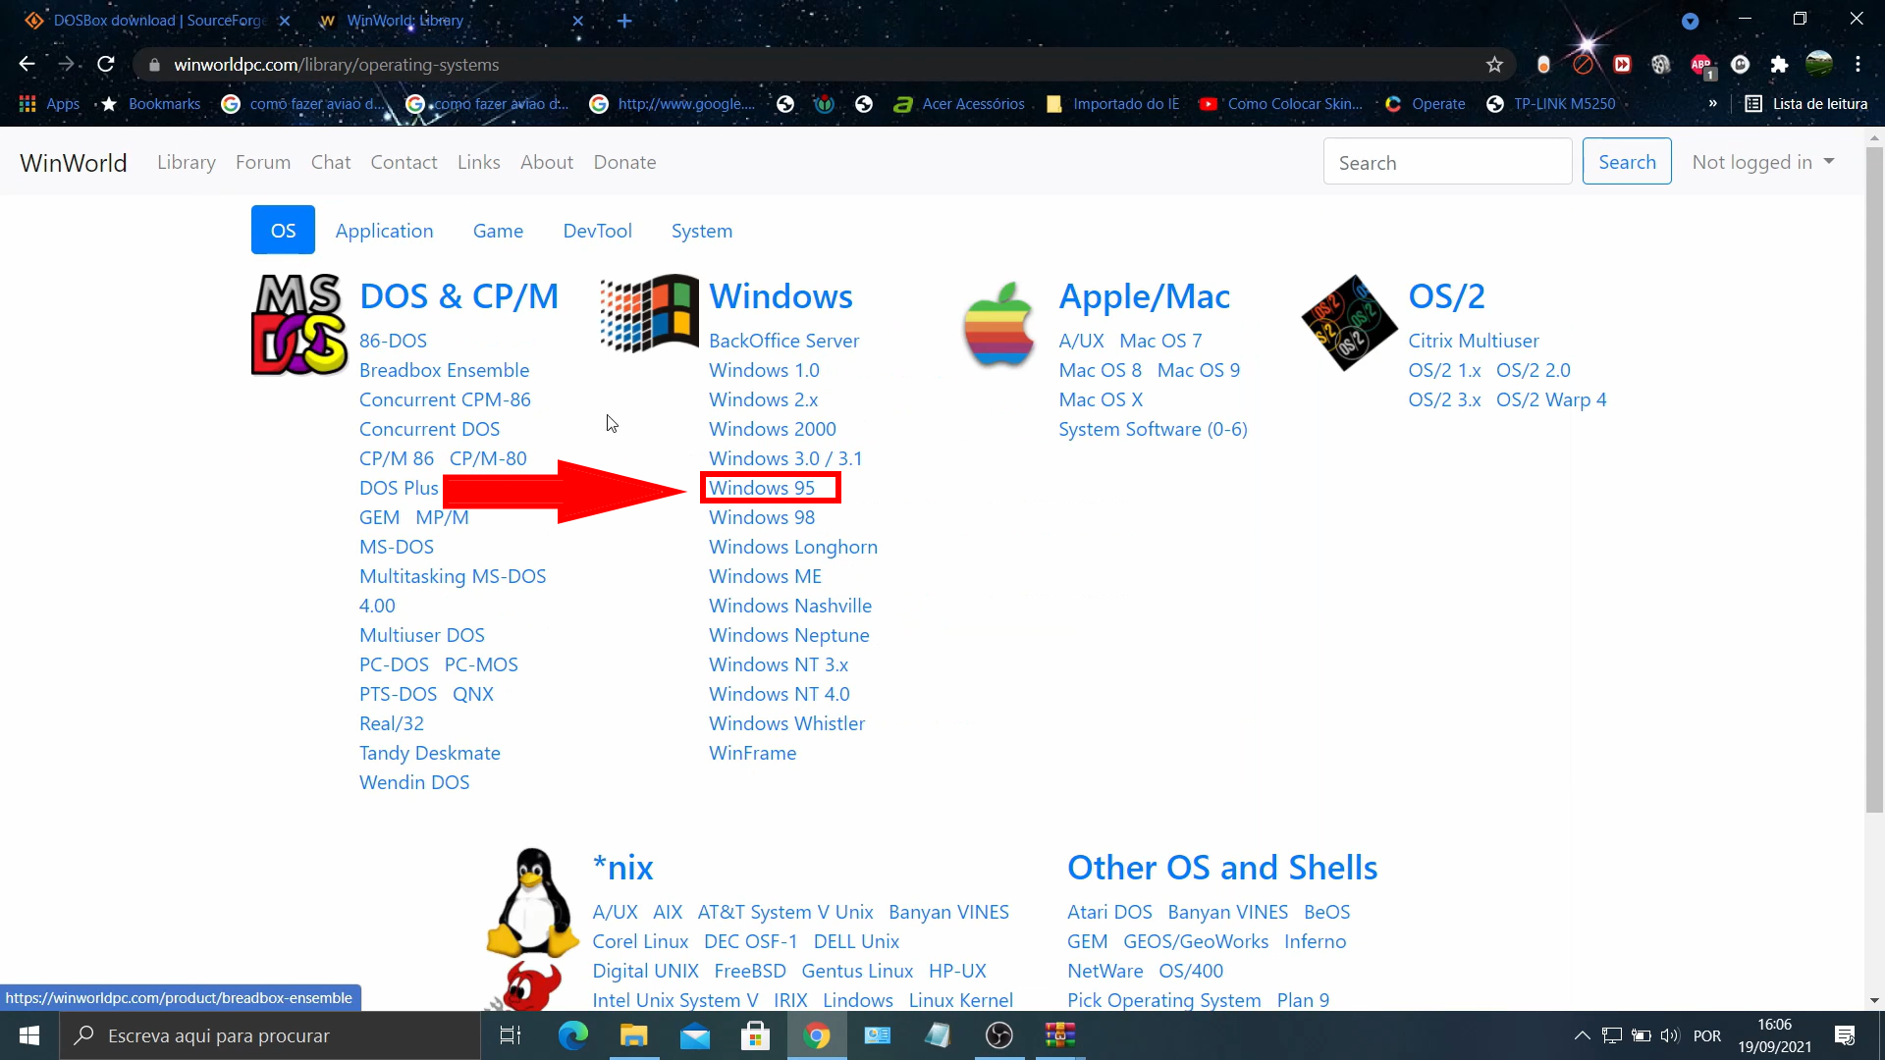
Task: Select the Game category tab
Action: pyautogui.click(x=498, y=231)
